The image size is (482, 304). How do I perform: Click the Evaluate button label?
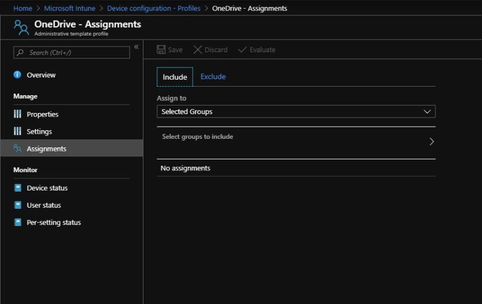262,50
